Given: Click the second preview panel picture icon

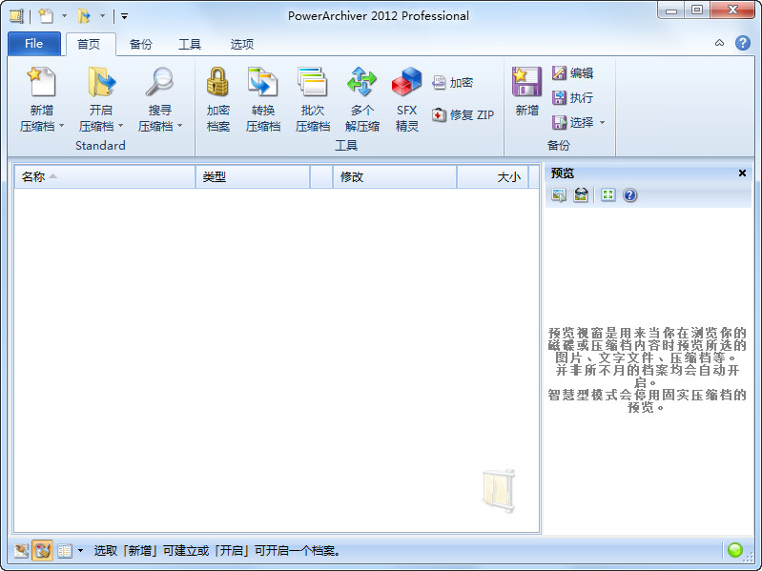Looking at the screenshot, I should point(581,195).
